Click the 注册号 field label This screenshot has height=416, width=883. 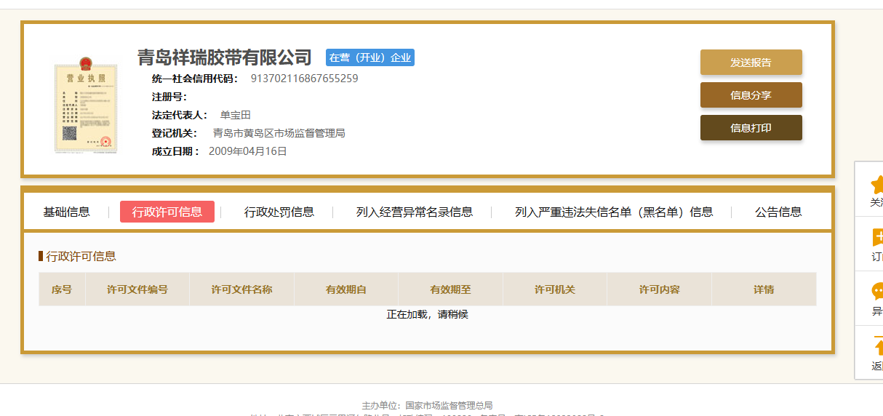tap(169, 97)
